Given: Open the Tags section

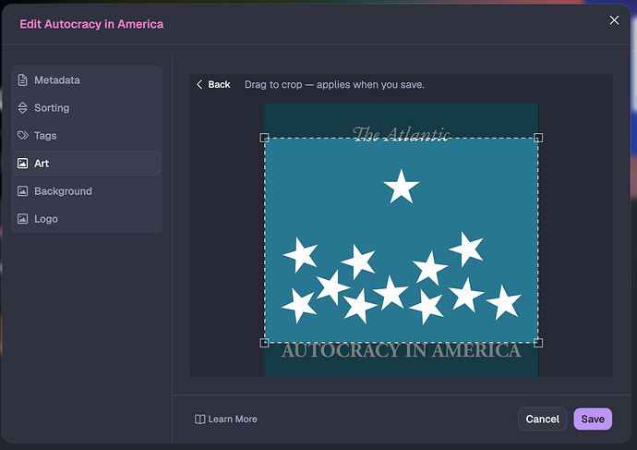Looking at the screenshot, I should point(87,135).
